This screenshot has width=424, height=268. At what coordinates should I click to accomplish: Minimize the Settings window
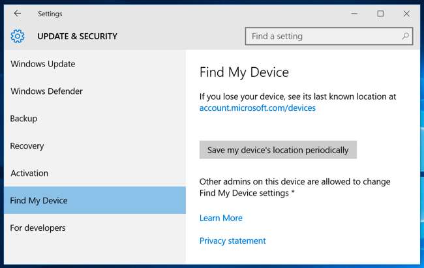[353, 14]
